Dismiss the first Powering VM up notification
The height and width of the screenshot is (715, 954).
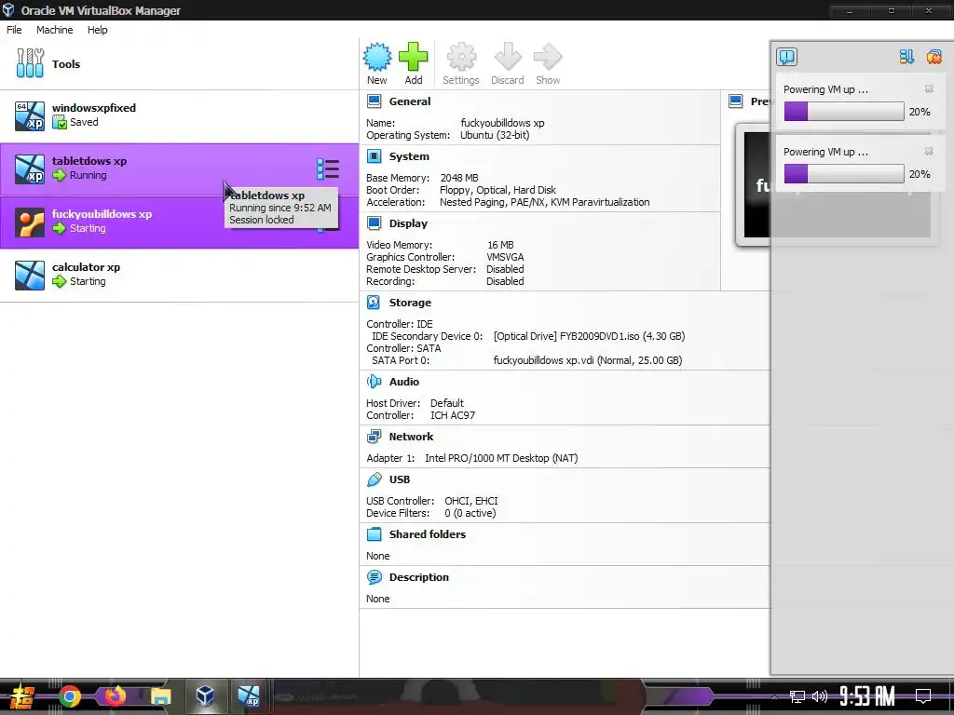929,88
